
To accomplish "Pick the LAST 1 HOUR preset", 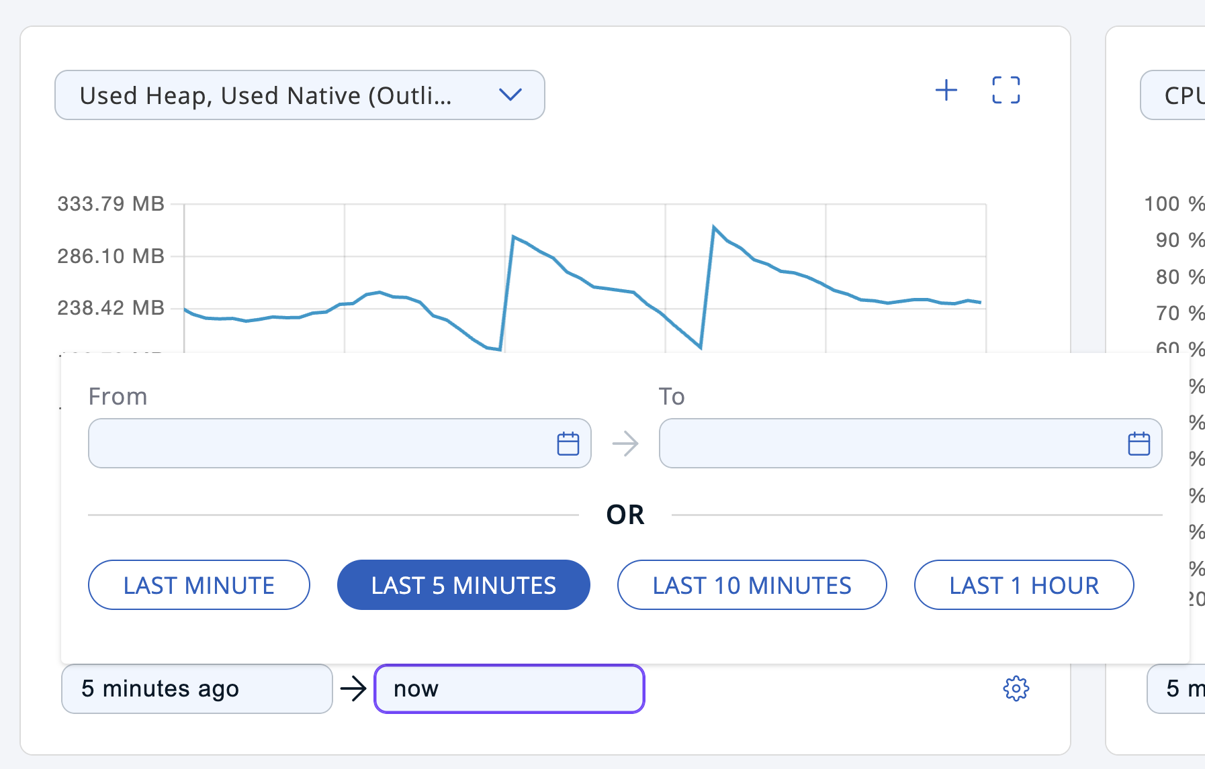I will tap(1024, 585).
